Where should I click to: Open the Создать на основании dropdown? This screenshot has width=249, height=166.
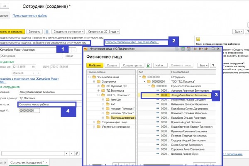pyautogui.click(x=68, y=32)
